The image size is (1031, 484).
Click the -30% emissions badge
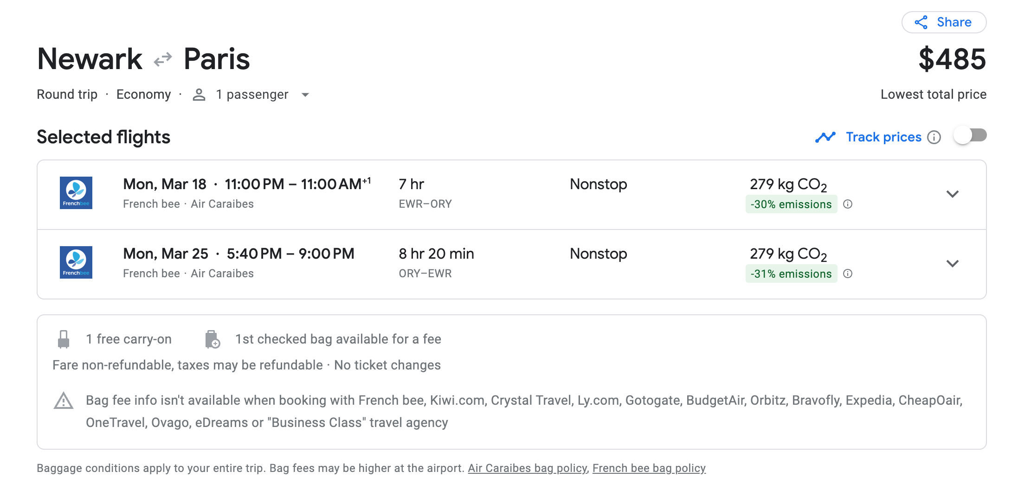tap(791, 204)
